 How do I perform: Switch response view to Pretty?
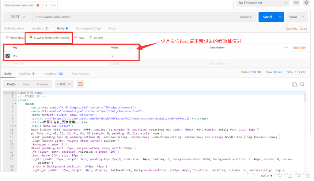pyautogui.click(x=11, y=84)
